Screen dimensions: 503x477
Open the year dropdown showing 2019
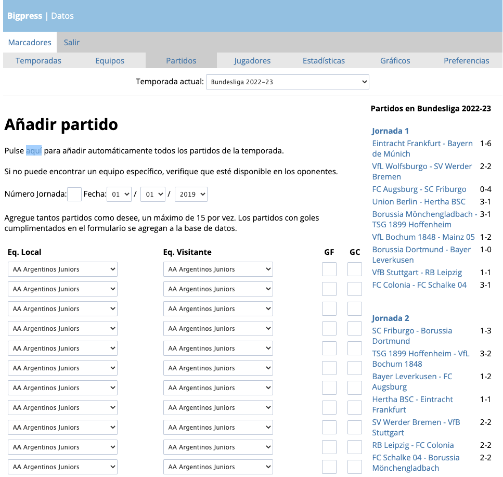coord(191,195)
